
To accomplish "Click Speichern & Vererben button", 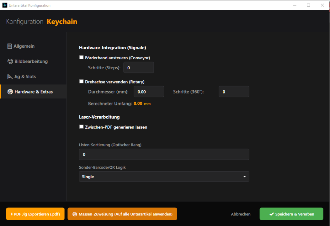I will (x=291, y=214).
